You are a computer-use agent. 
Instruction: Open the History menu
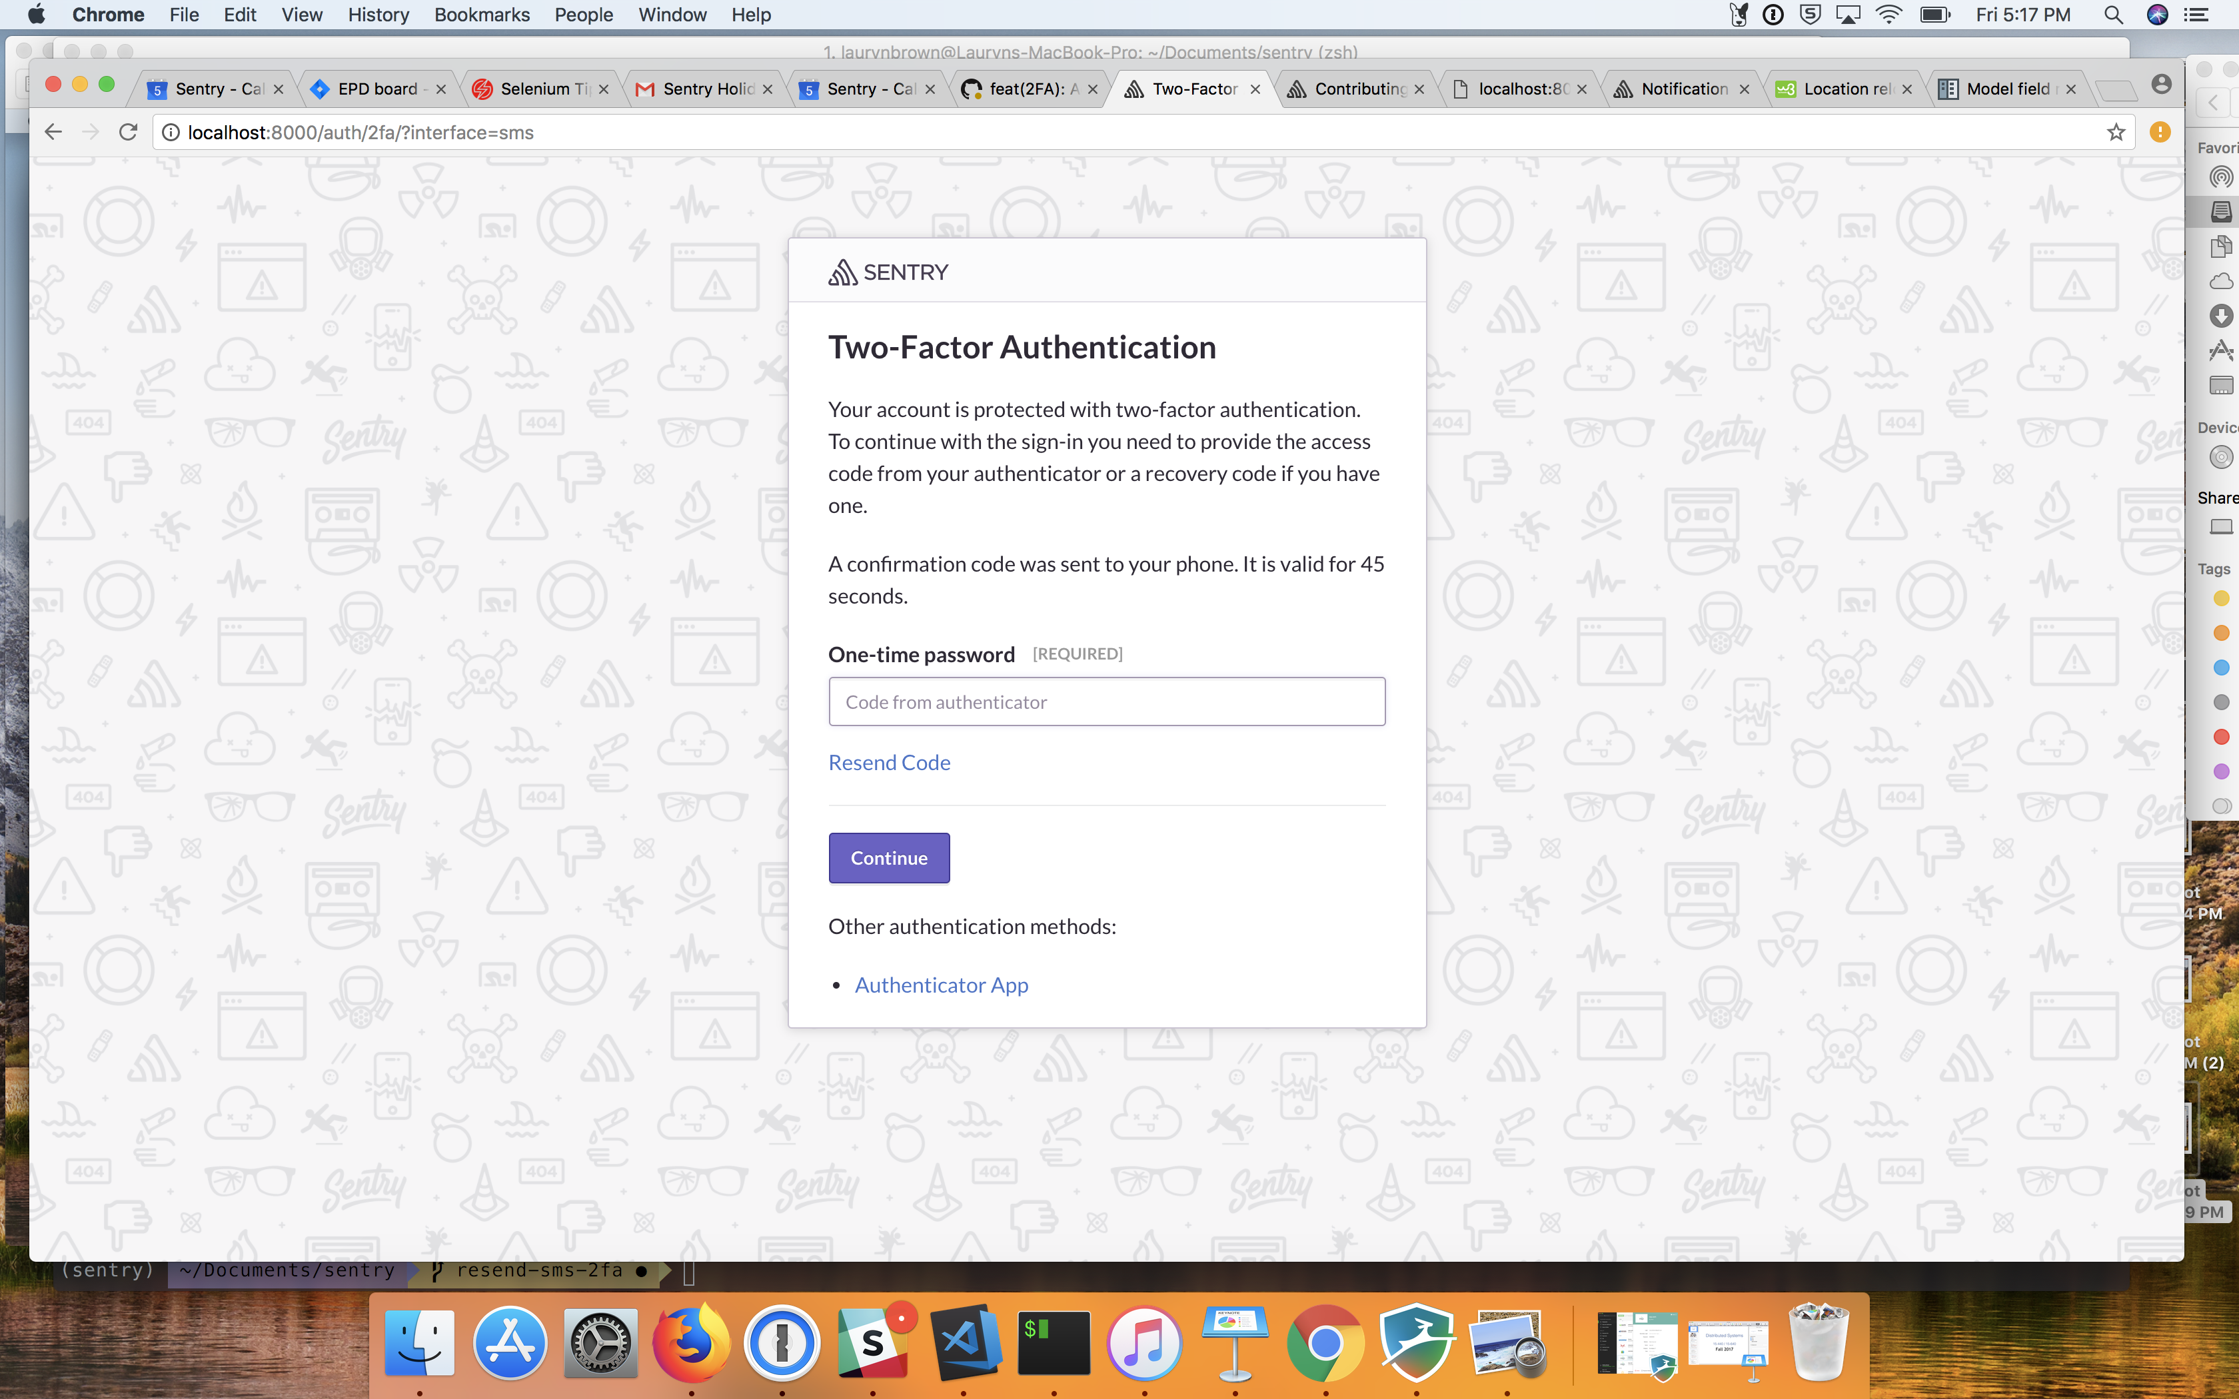coord(377,15)
